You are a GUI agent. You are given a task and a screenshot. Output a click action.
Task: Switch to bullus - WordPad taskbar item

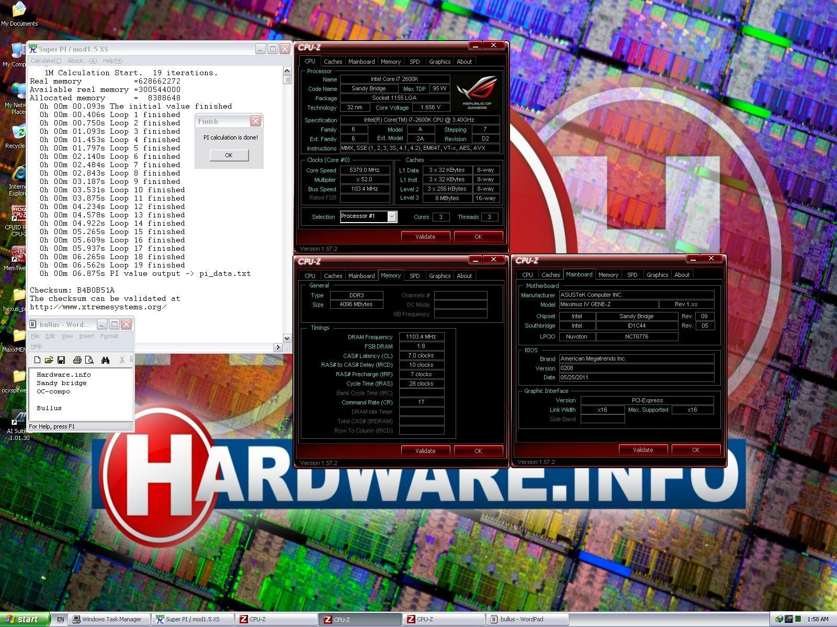[x=527, y=619]
